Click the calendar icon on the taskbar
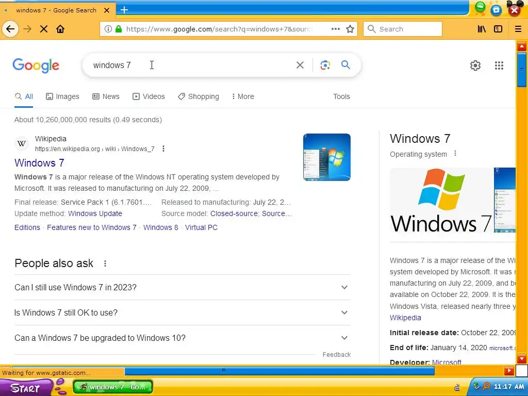The image size is (528, 396). 457,387
